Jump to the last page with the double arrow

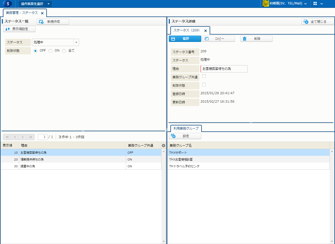(31, 137)
